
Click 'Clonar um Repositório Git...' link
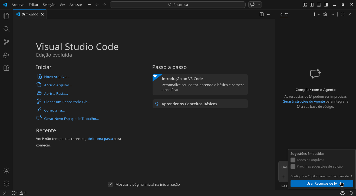click(67, 102)
